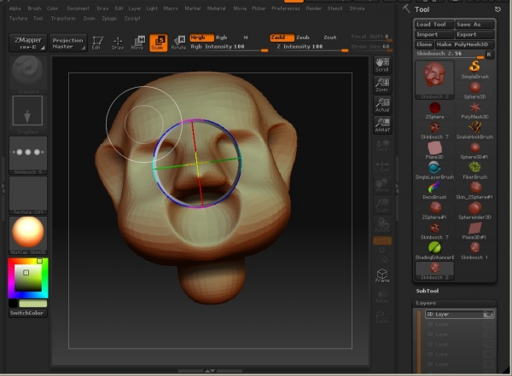Choose the PolyMesh3D star tool
The image size is (512, 376).
pyautogui.click(x=474, y=110)
